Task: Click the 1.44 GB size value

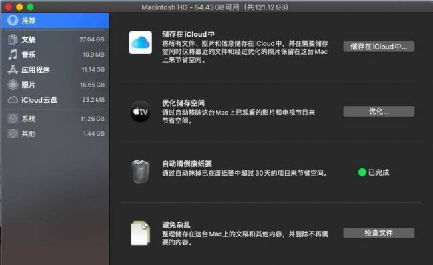Action: pos(94,134)
